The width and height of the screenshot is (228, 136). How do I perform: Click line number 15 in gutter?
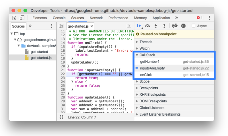[63, 47]
